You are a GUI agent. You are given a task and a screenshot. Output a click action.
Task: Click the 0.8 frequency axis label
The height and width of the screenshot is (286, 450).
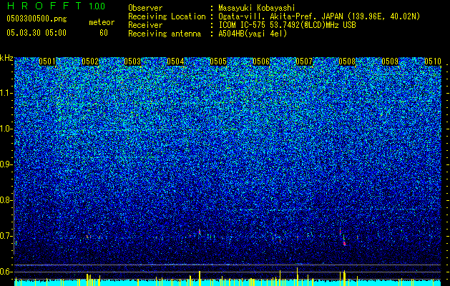click(x=6, y=200)
